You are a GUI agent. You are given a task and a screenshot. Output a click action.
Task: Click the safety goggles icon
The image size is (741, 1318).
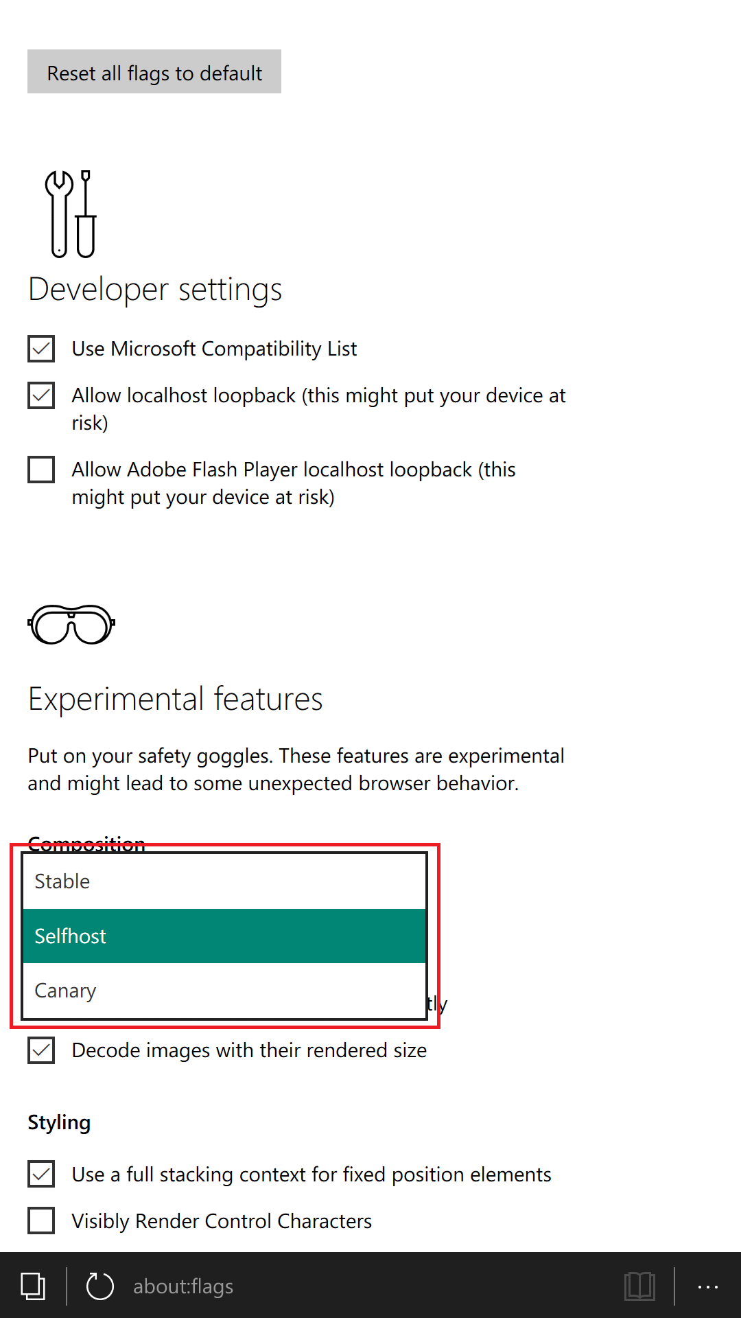[x=71, y=625]
